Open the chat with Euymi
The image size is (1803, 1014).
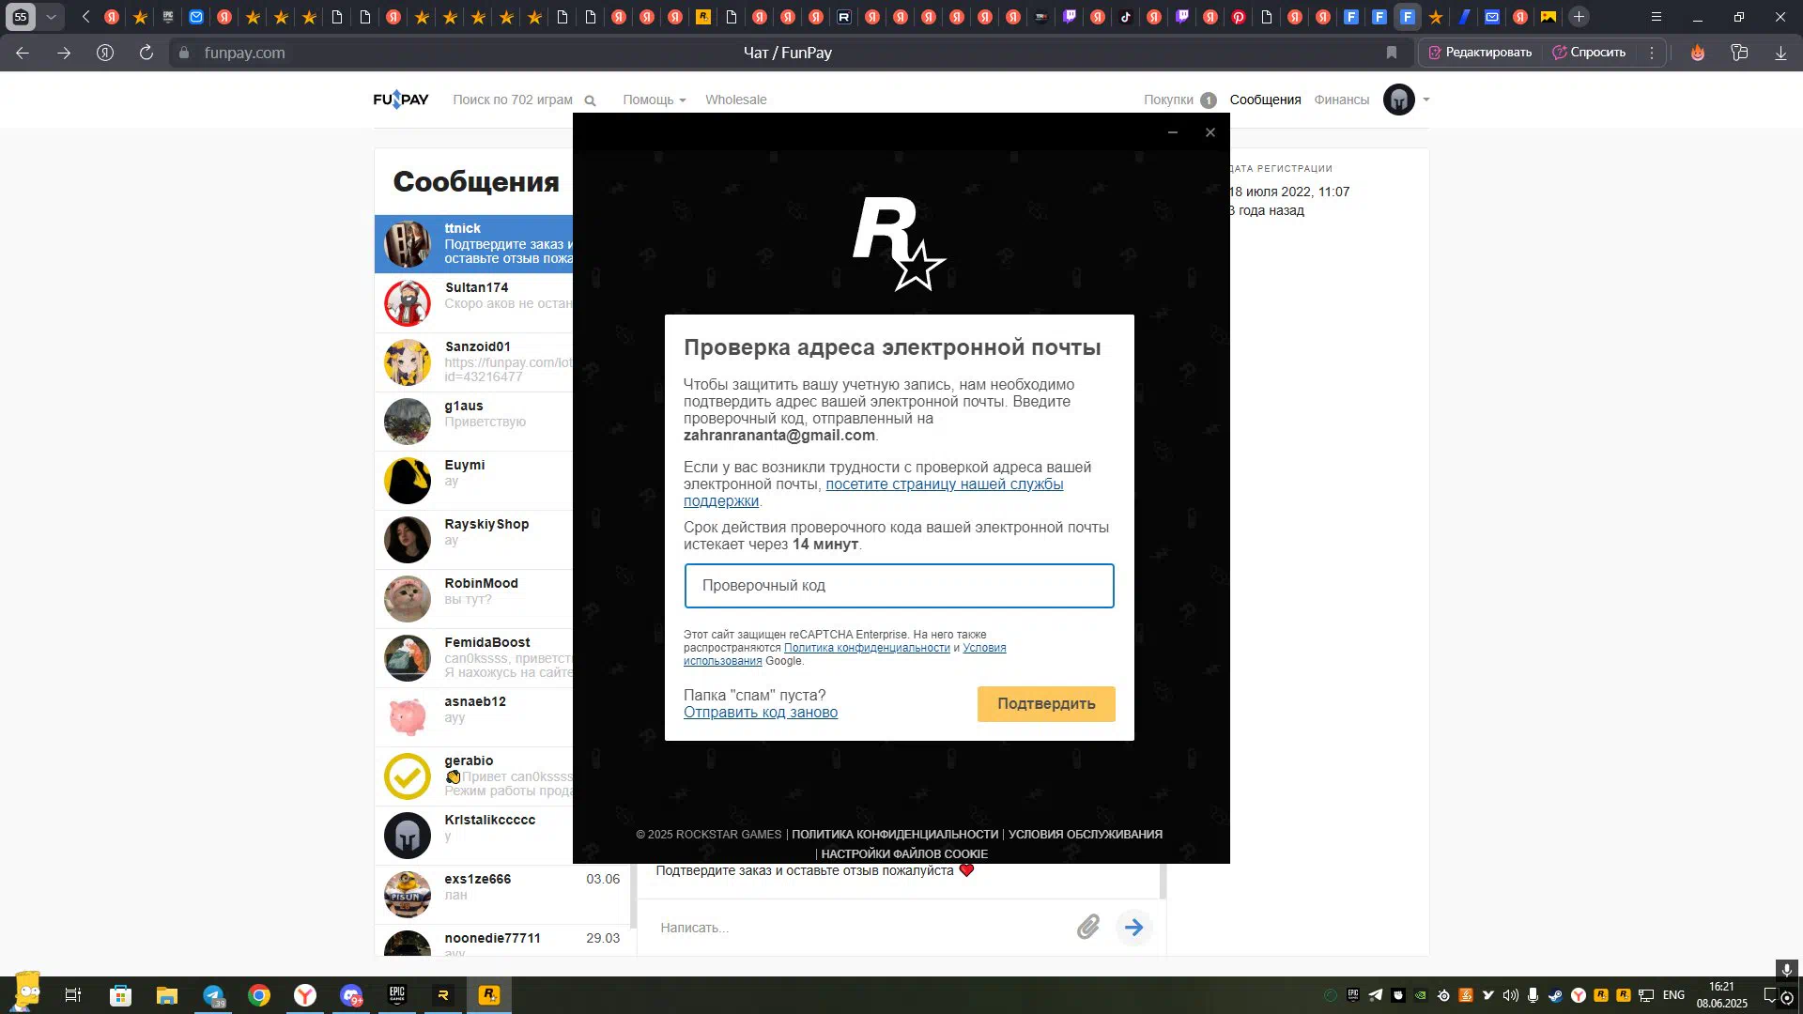point(474,481)
